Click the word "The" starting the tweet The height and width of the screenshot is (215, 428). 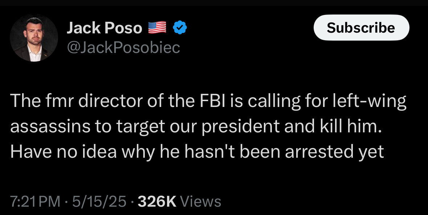click(24, 102)
